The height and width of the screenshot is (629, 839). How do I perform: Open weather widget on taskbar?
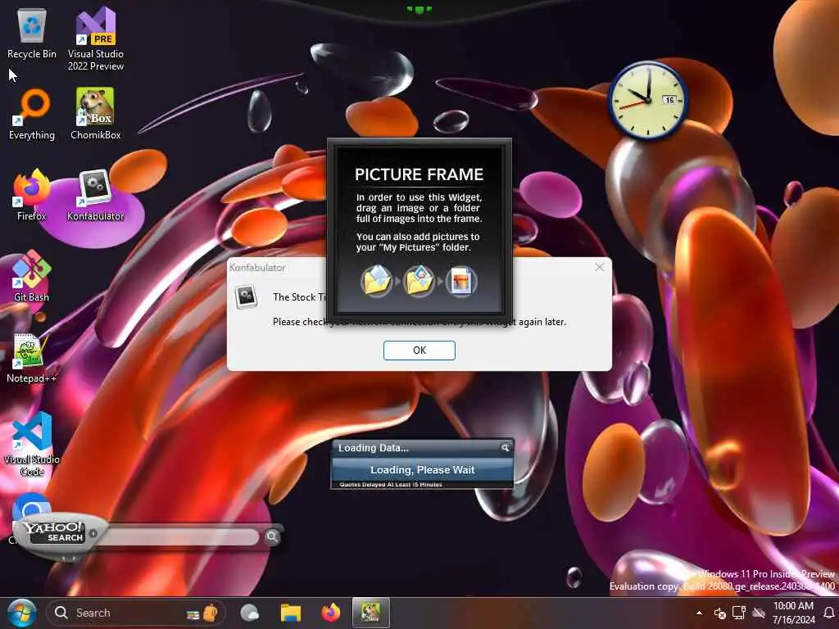coord(249,613)
